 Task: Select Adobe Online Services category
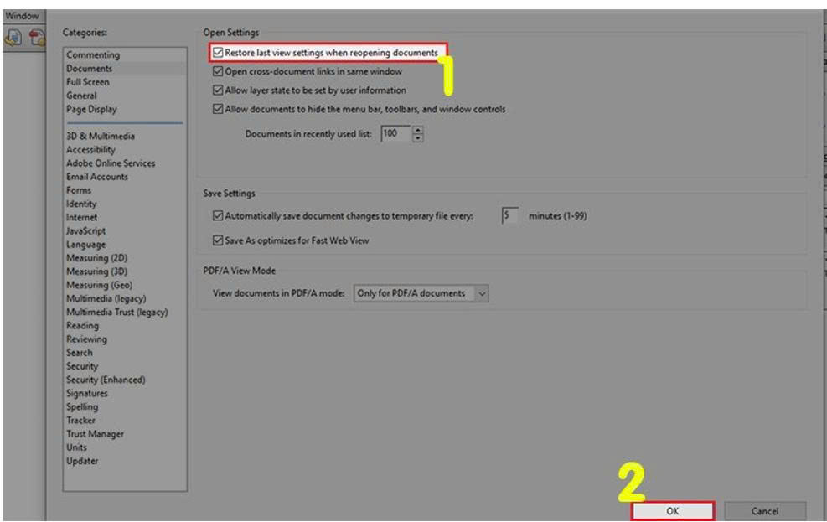tap(111, 163)
